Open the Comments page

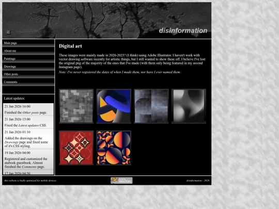[x=28, y=82]
